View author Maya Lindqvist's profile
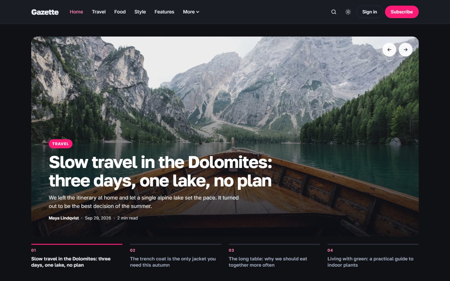Screen dimensions: 450x281 [x=64, y=218]
